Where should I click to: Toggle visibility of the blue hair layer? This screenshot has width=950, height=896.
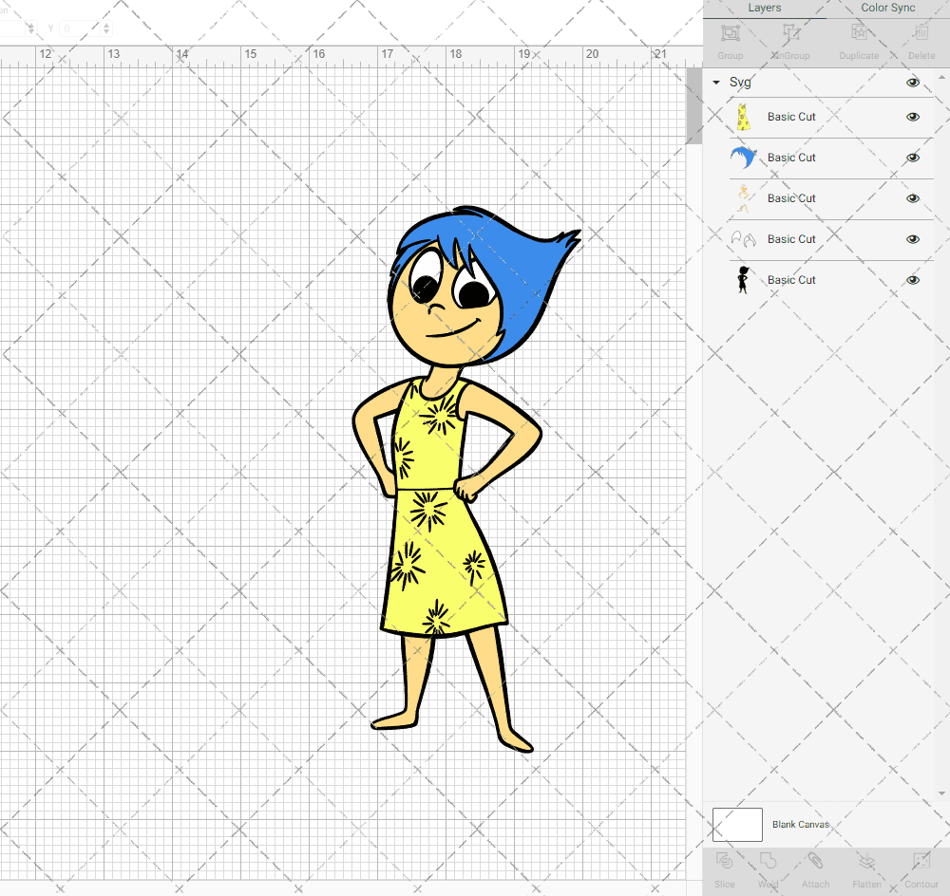913,158
